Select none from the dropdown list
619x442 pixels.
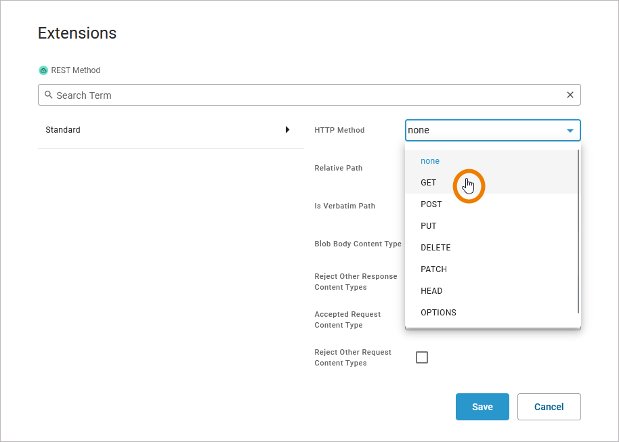[x=430, y=161]
